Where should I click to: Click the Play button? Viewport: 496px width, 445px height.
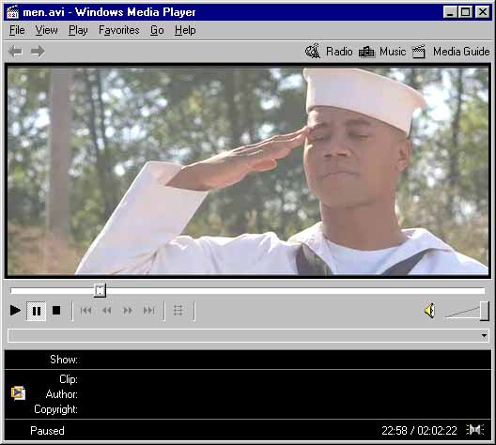(15, 311)
